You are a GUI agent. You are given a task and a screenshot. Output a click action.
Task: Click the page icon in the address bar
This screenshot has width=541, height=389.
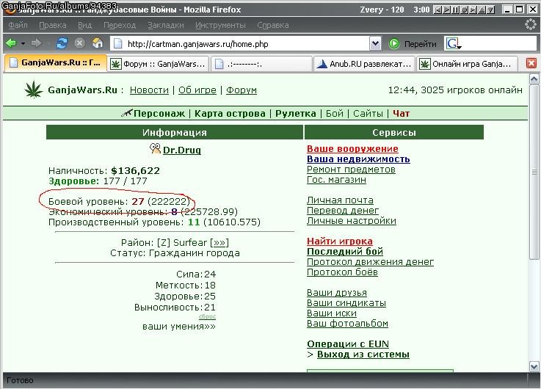pyautogui.click(x=118, y=44)
